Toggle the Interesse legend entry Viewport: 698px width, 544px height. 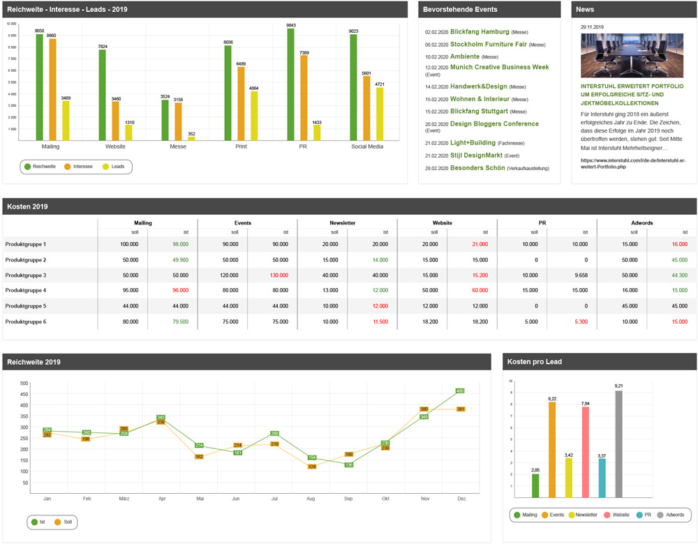tap(78, 167)
